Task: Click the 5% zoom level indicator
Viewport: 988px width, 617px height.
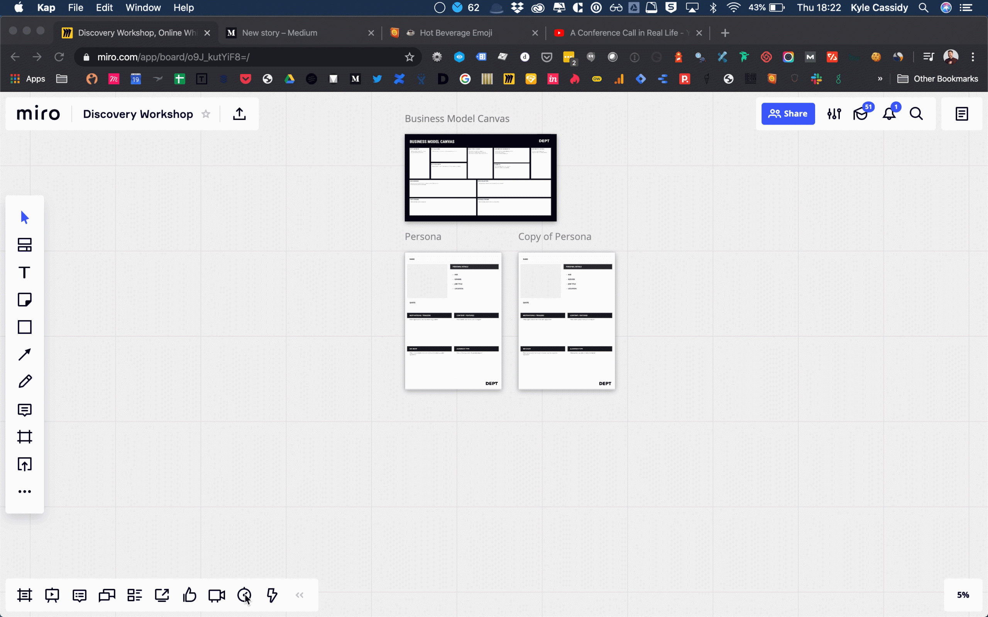Action: click(963, 595)
